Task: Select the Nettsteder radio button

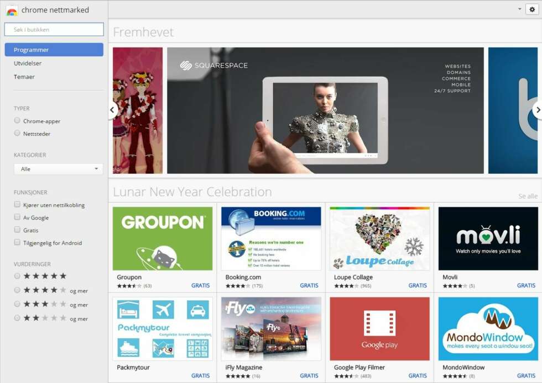Action: [x=17, y=133]
